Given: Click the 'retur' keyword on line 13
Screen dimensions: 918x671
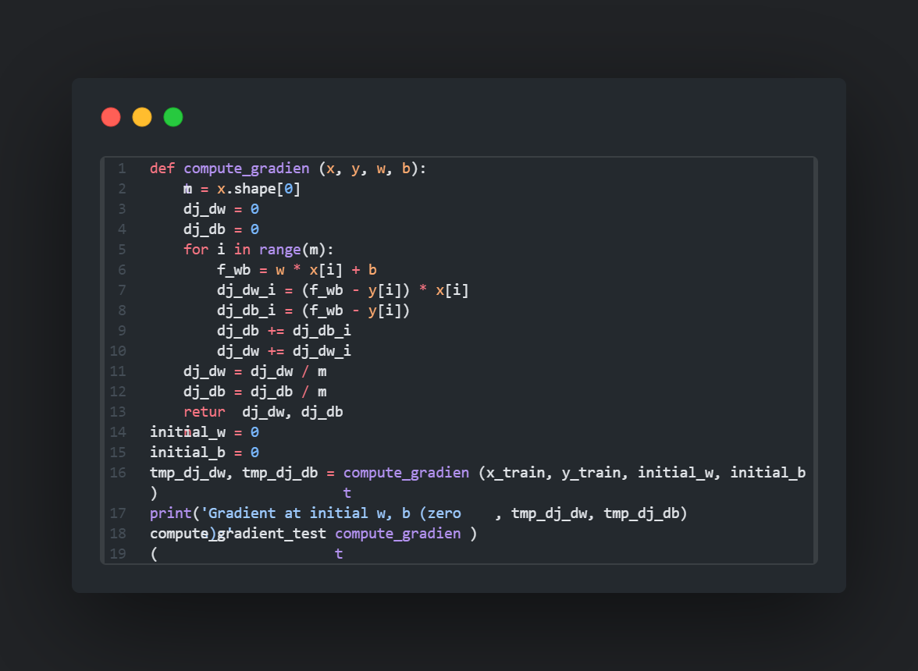Looking at the screenshot, I should pos(205,412).
